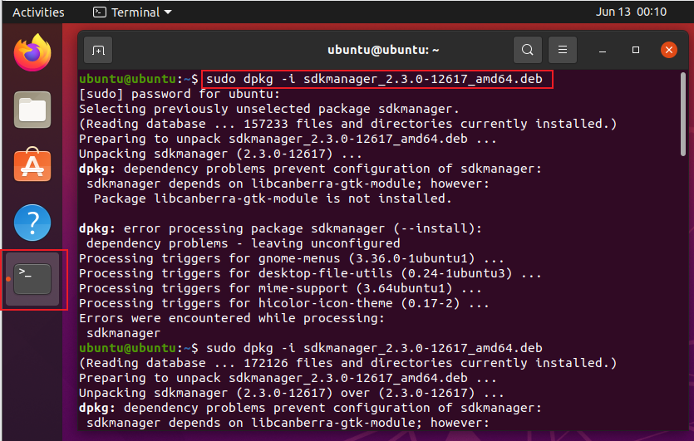Screen dimensions: 694x441
Task: Click 'Unpacking sdkmanager (2.3.0-12617) over' line
Action: 291,393
